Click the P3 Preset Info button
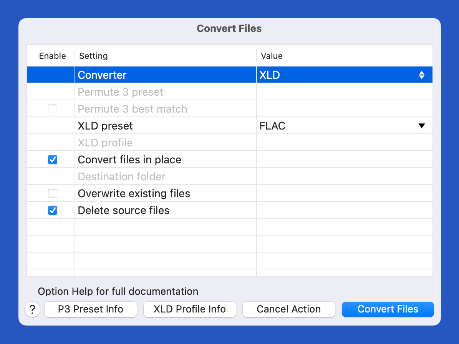Viewport: 459px width, 344px height. click(90, 309)
